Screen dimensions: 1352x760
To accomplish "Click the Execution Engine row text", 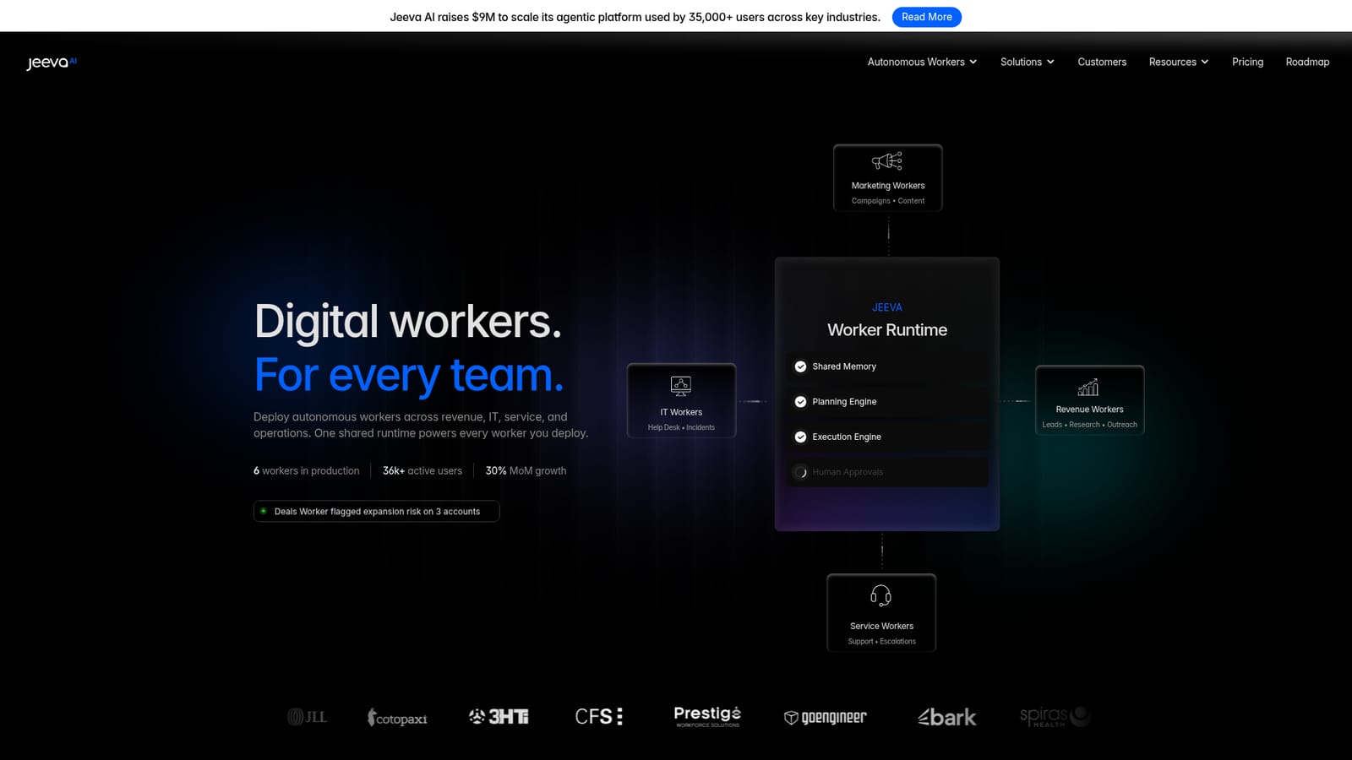I will point(847,437).
